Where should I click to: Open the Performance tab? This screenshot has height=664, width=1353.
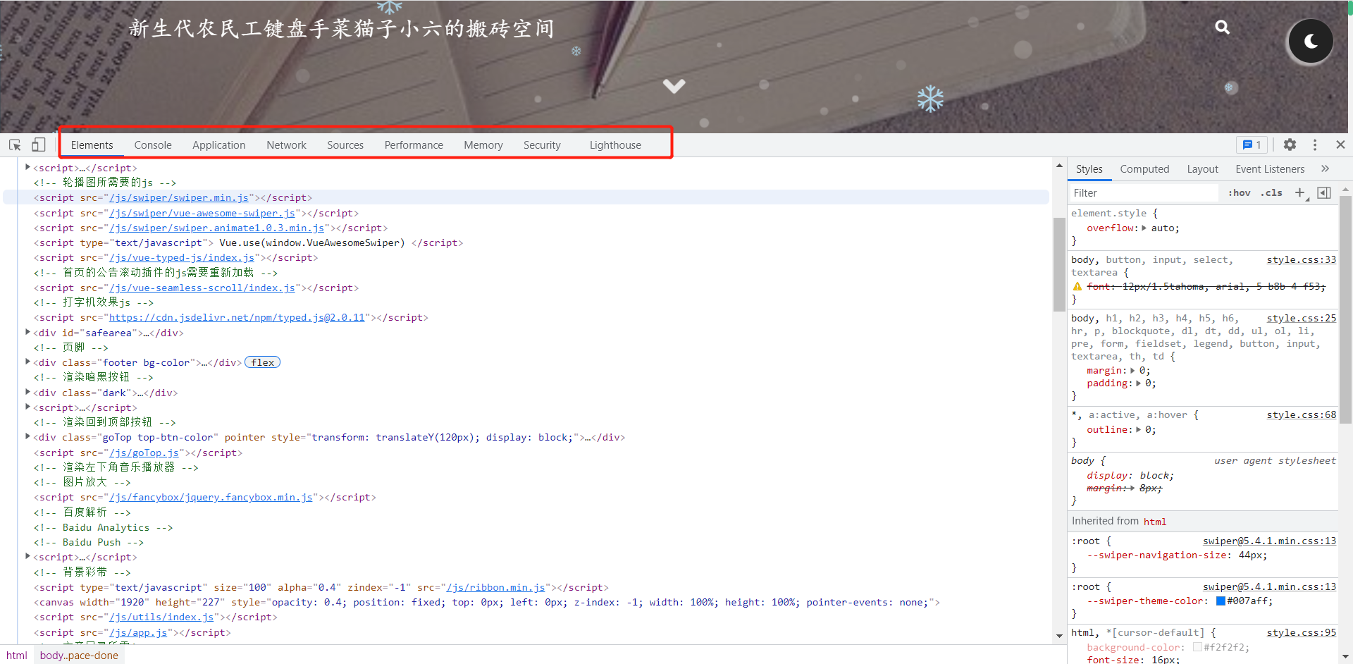tap(414, 145)
